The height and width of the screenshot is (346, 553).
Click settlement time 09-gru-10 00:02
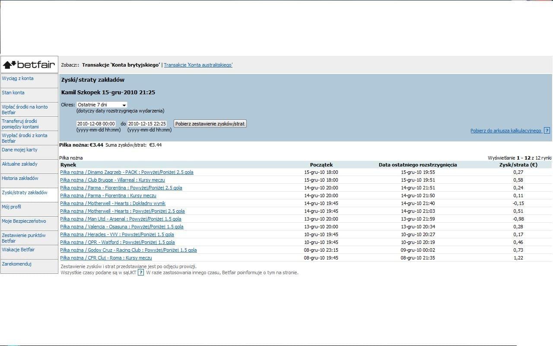(x=418, y=250)
